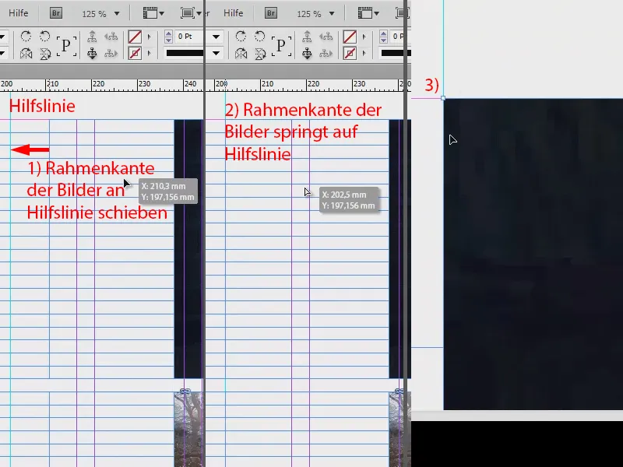The width and height of the screenshot is (623, 467).
Task: Increase stroke weight with the up stepper
Action: point(168,33)
